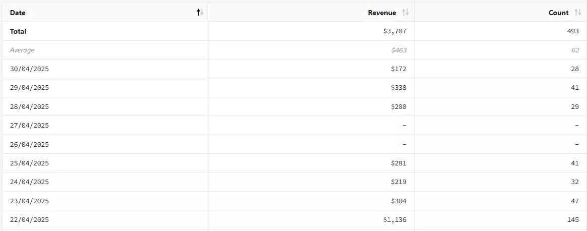Select date cell 23/04/2025
The height and width of the screenshot is (231, 587).
pyautogui.click(x=29, y=201)
